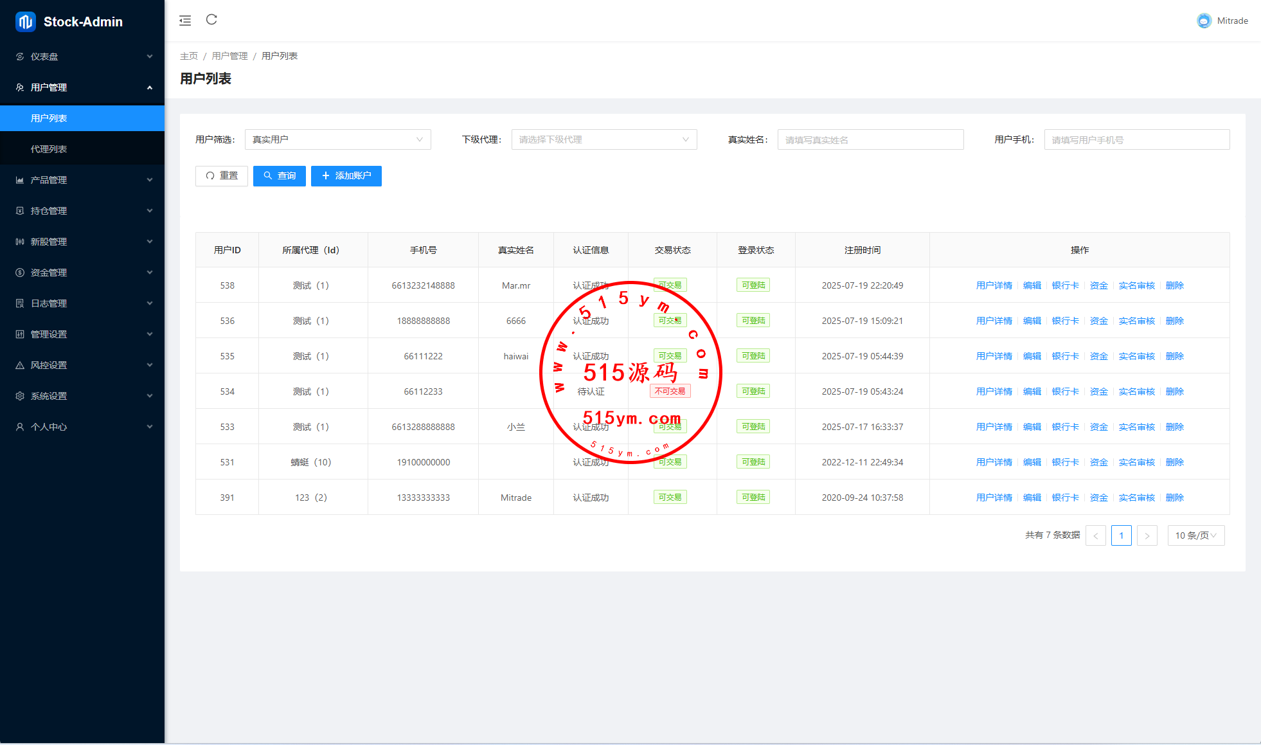
Task: Open 用户详情 link for user 538
Action: (994, 285)
